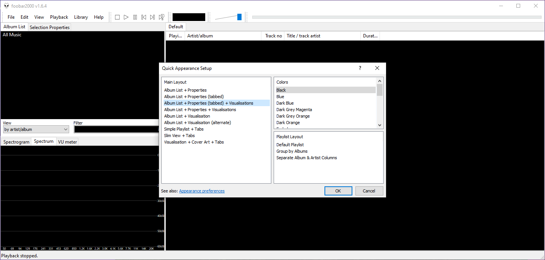The image size is (545, 260).
Task: Select the Spectrum tab
Action: pyautogui.click(x=44, y=141)
